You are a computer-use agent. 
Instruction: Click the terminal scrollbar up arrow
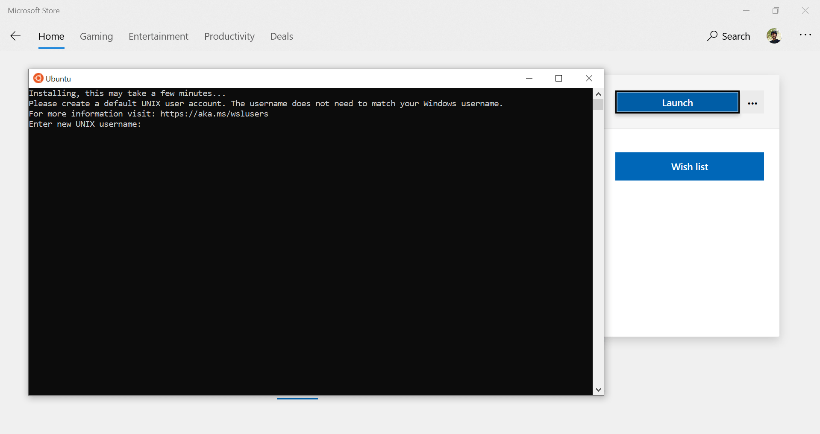pos(598,94)
